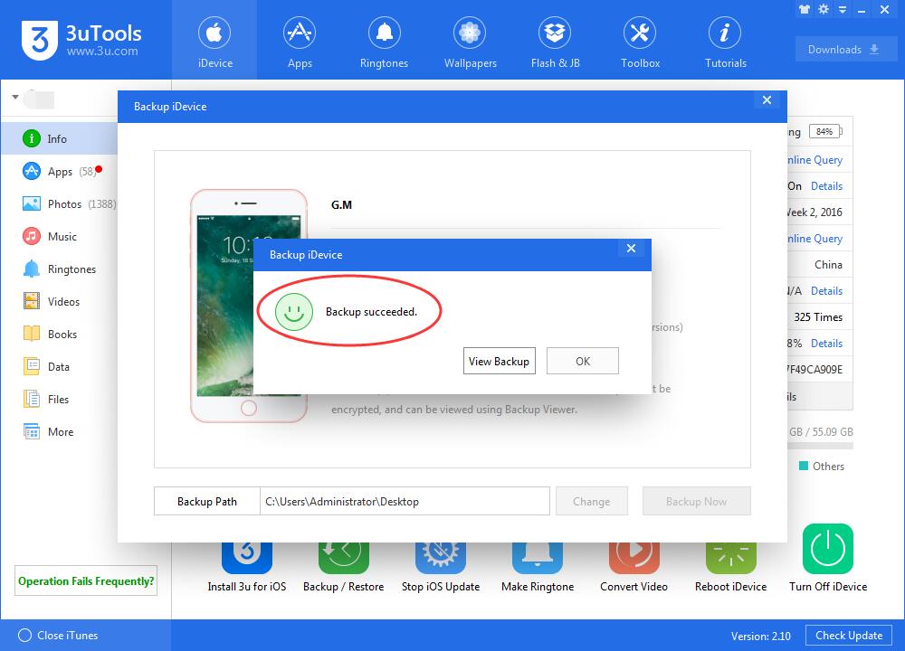
Task: Click the China region value
Action: click(x=828, y=265)
